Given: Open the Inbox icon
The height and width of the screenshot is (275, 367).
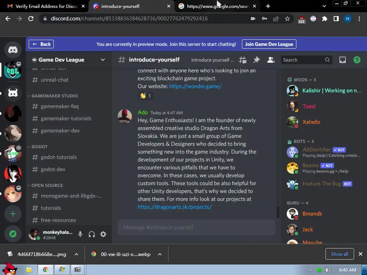Looking at the screenshot, I should (x=343, y=60).
